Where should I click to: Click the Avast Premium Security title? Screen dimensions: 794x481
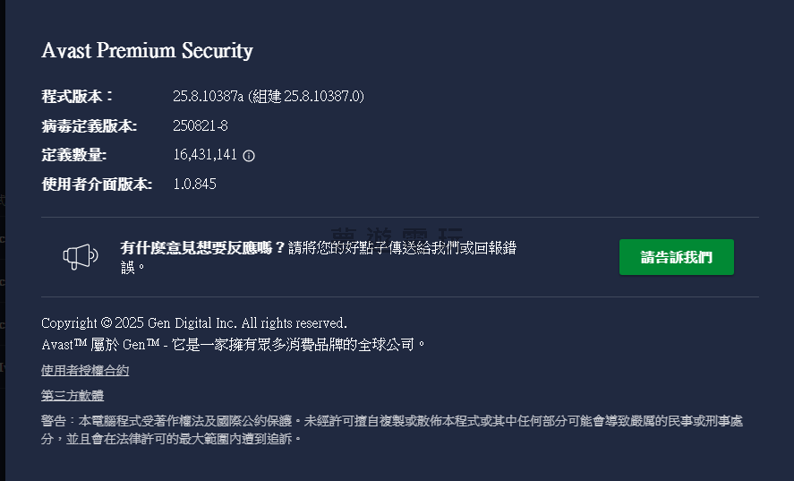147,51
